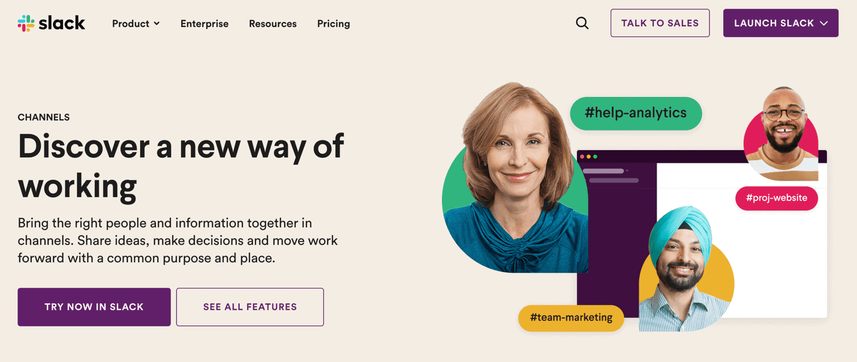
Task: Click the Slack logo icon
Action: click(x=26, y=23)
